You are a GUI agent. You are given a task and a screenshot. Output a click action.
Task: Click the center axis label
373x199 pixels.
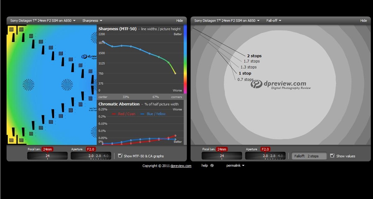pyautogui.click(x=103, y=97)
